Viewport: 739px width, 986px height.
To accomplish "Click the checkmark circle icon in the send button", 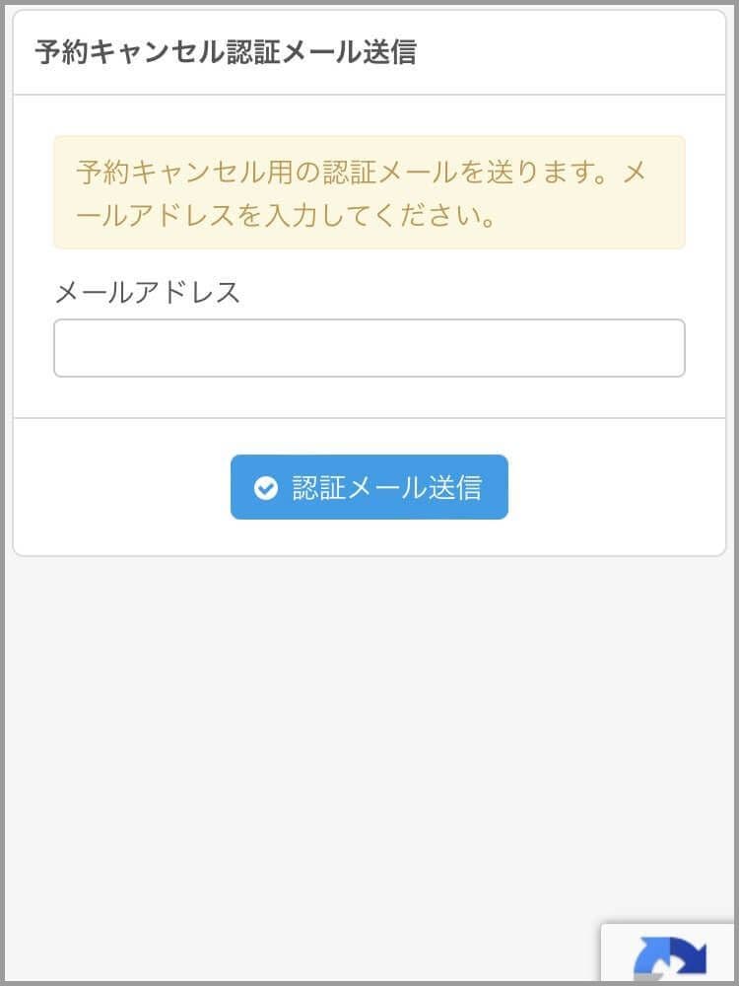I will click(x=265, y=488).
